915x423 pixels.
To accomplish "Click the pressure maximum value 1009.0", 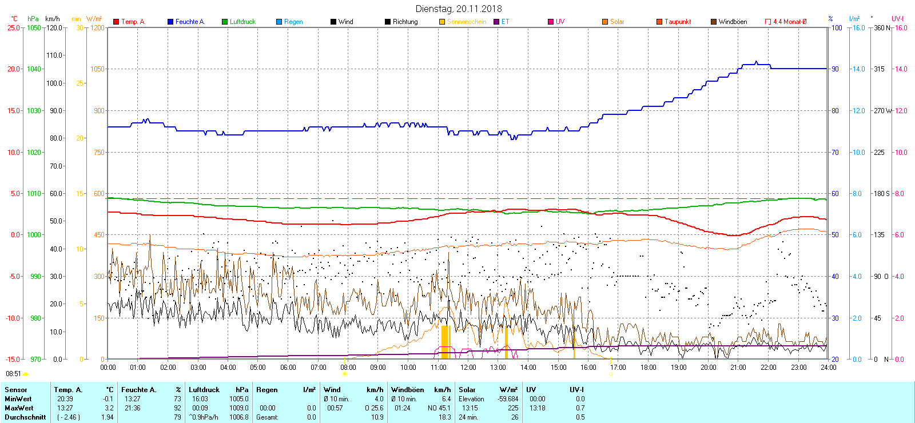I will (x=239, y=408).
